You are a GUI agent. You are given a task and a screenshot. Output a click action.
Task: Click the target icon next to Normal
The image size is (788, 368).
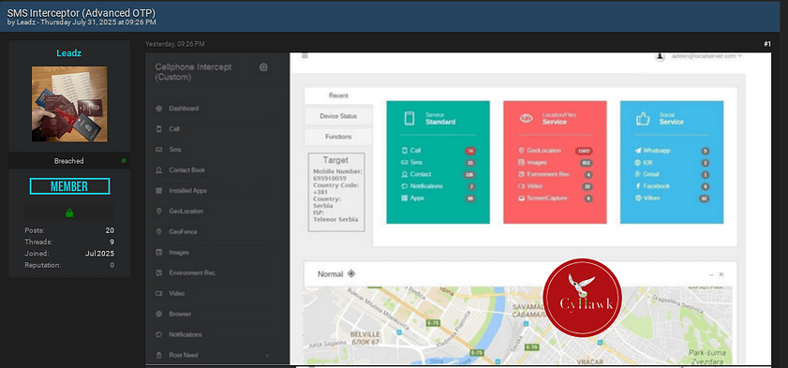(351, 274)
